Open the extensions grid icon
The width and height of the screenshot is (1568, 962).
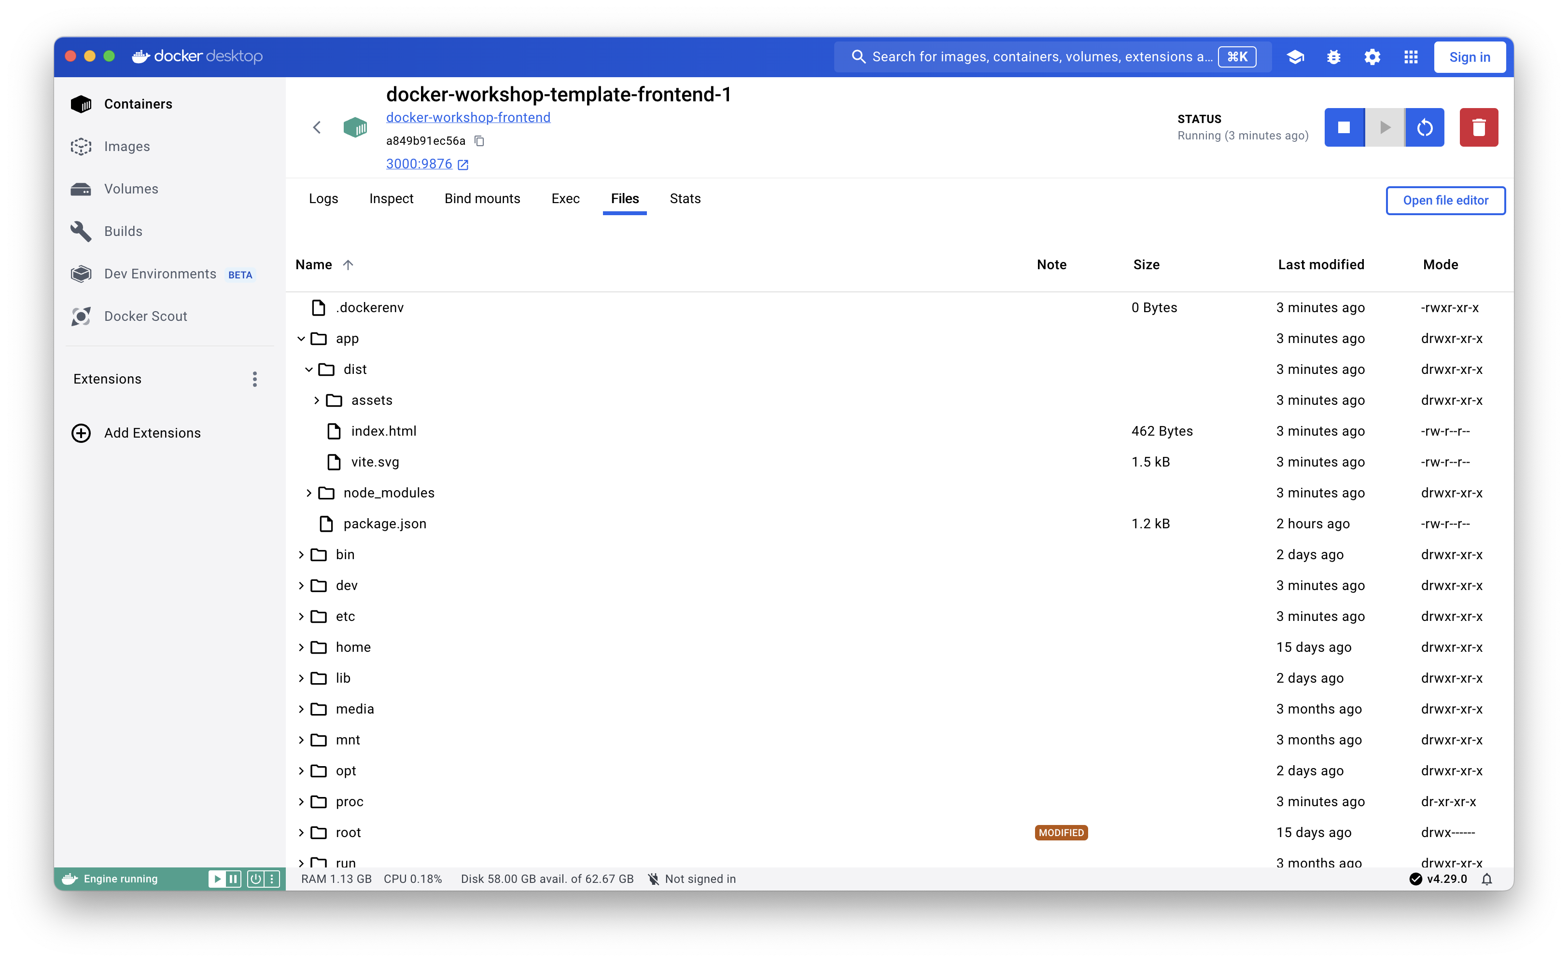1411,56
